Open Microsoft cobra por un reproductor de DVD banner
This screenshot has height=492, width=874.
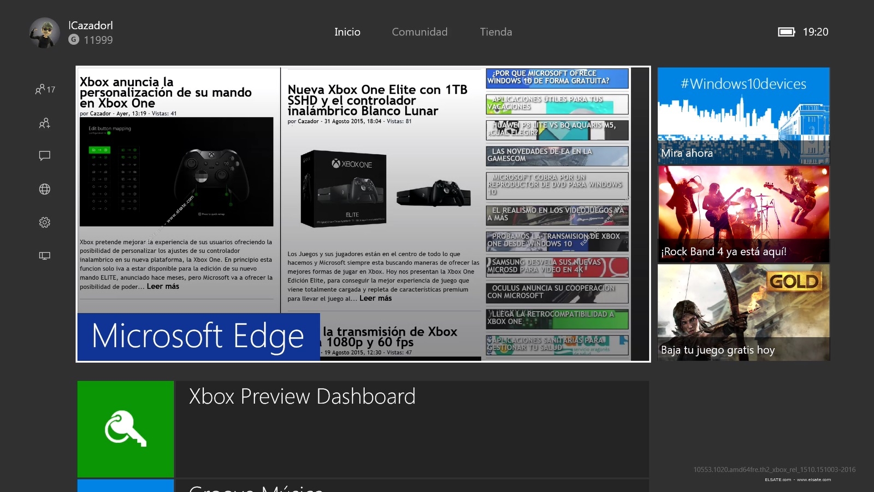tap(557, 186)
